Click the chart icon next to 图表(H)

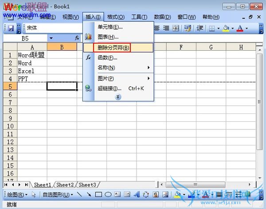[88, 36]
